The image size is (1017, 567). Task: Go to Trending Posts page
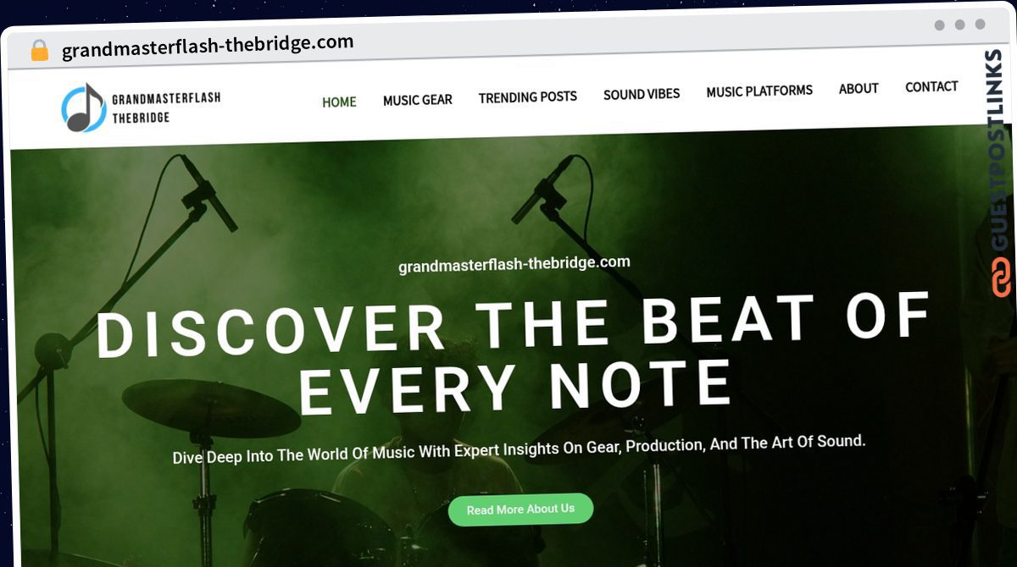527,97
